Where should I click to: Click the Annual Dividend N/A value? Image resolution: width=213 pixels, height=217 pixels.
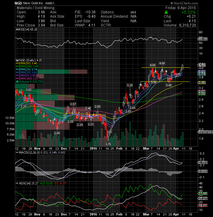pos(134,16)
